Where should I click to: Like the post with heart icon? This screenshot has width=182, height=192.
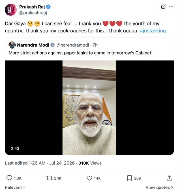tap(89, 178)
